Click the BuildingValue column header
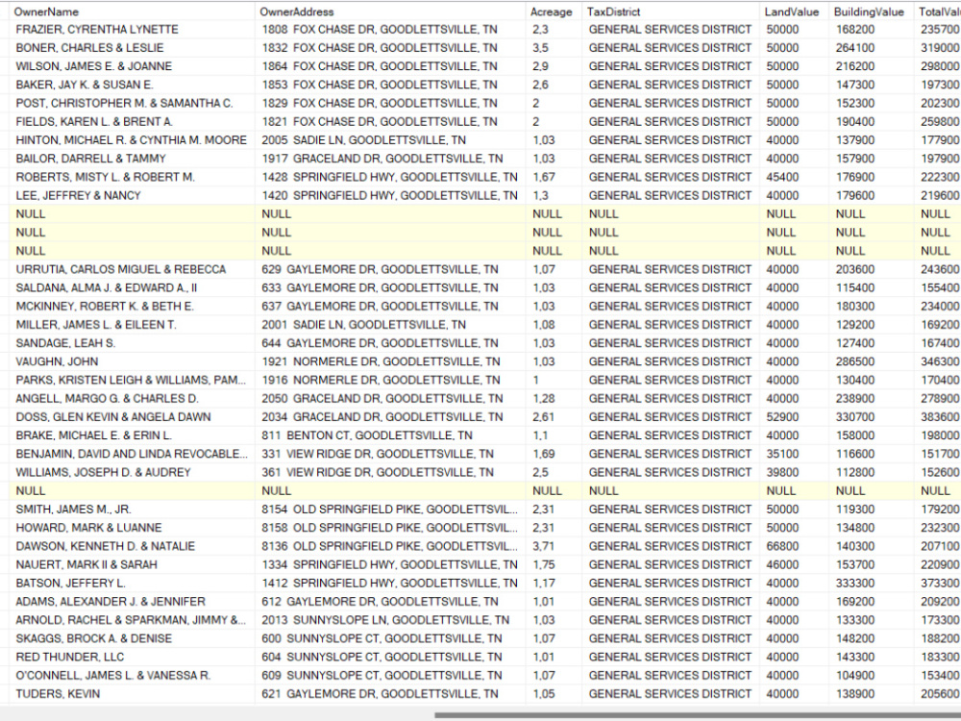The image size is (961, 721). click(x=871, y=12)
